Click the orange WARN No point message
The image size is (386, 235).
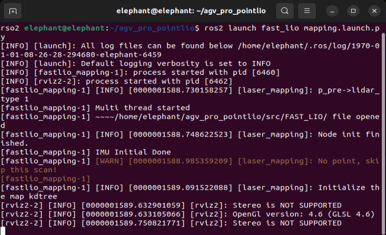(190, 165)
